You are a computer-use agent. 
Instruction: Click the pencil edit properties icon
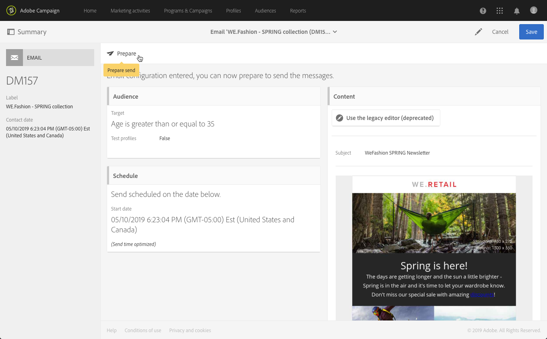coord(478,32)
